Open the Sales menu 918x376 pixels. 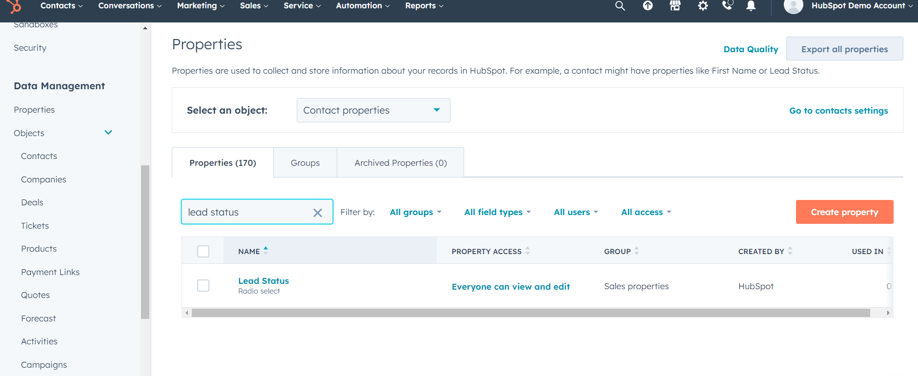click(254, 6)
